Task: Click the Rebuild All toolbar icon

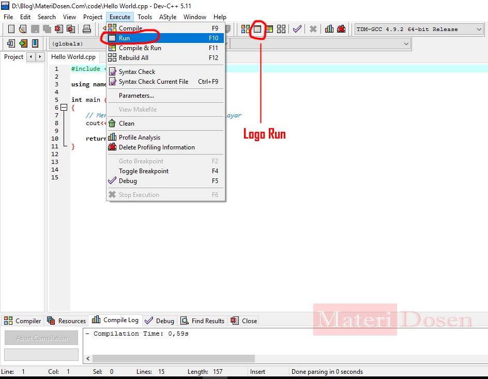Action: [x=281, y=29]
